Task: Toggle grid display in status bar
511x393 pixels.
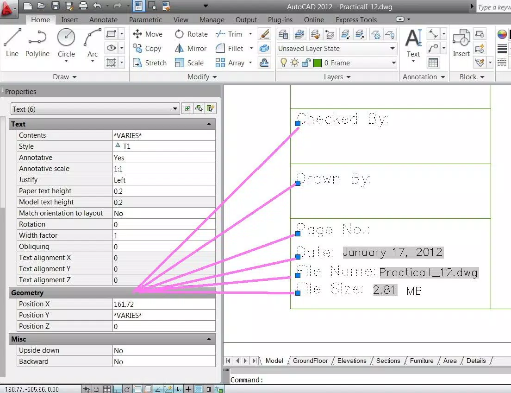Action: point(106,389)
